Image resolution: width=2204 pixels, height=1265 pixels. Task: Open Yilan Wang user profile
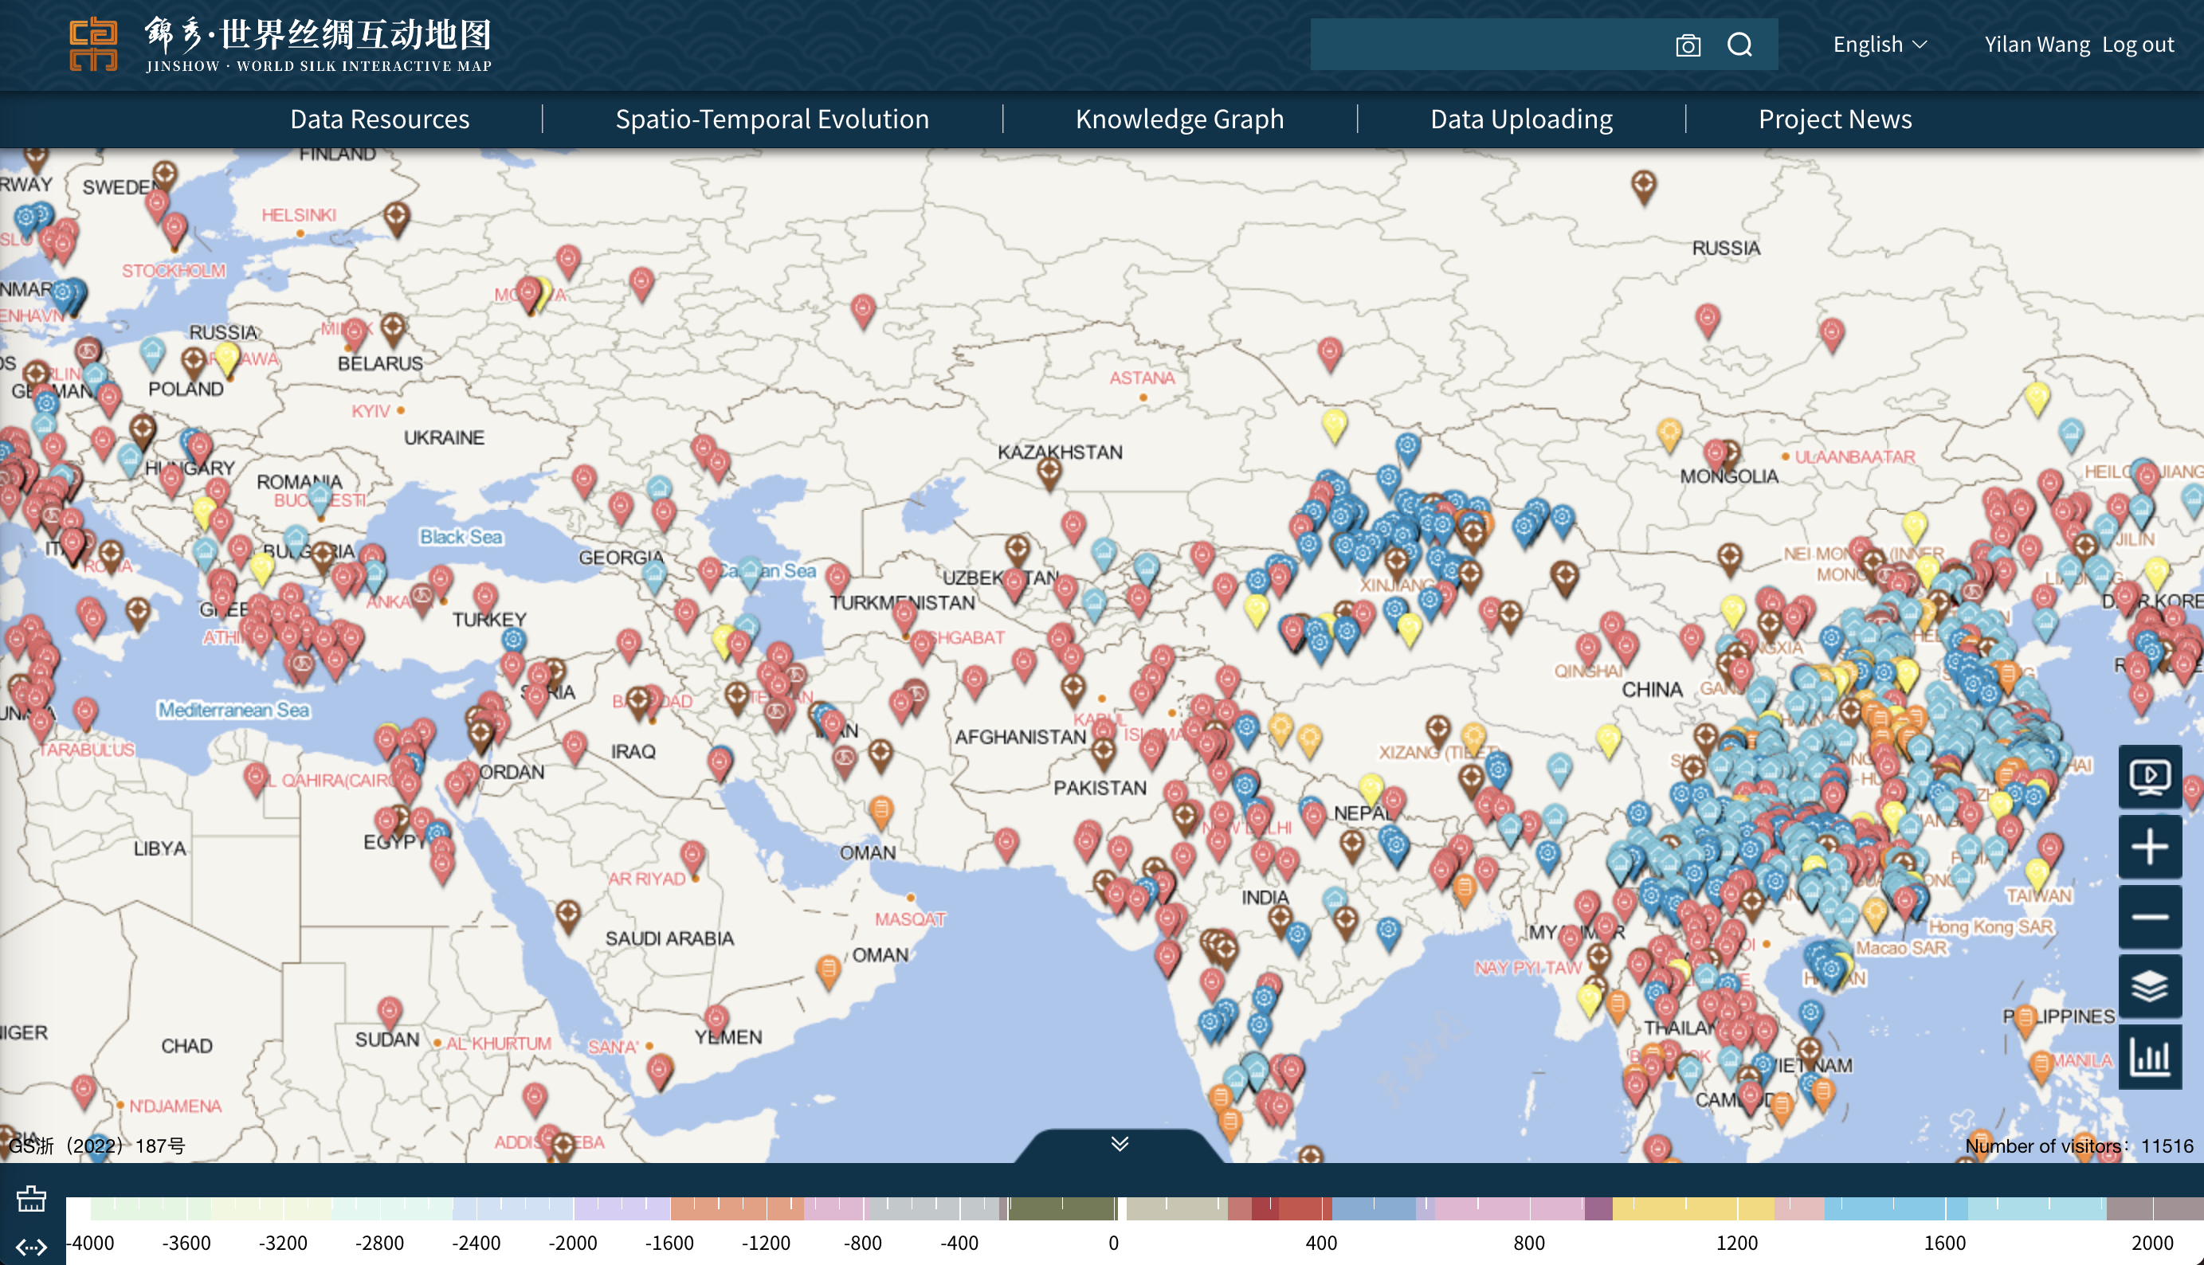[x=2036, y=45]
